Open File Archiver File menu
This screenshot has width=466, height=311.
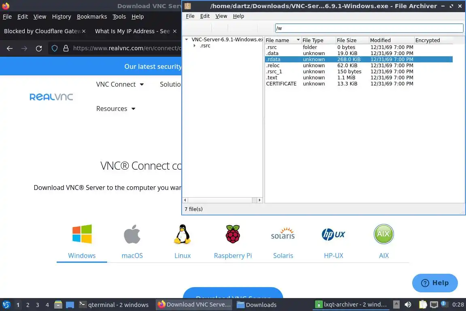(x=190, y=16)
